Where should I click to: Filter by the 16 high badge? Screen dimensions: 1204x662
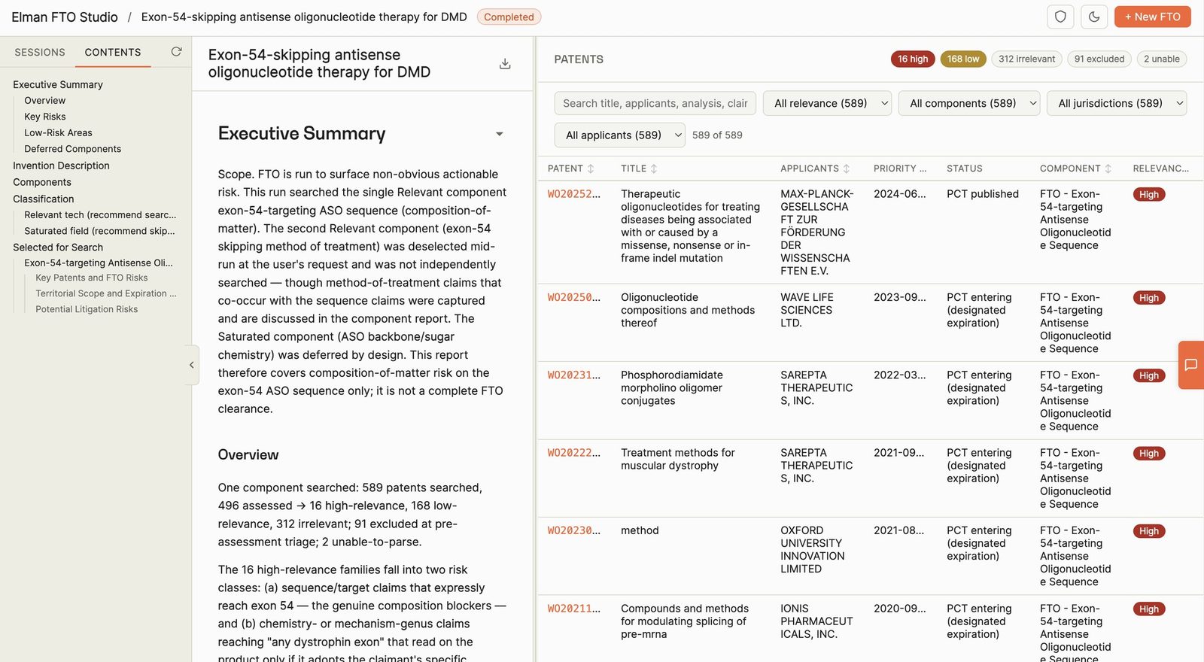pos(913,59)
